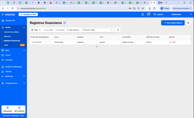The image size is (194, 118).
Task: Click the Trabajo profile button
Action: (x=165, y=8)
